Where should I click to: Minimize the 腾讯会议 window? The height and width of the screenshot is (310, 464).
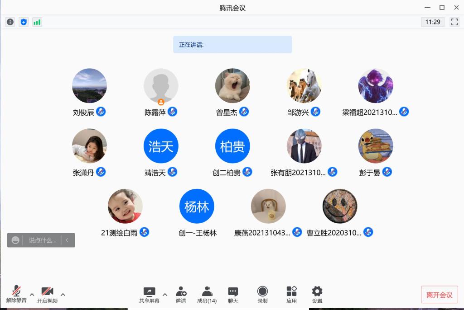pyautogui.click(x=427, y=7)
